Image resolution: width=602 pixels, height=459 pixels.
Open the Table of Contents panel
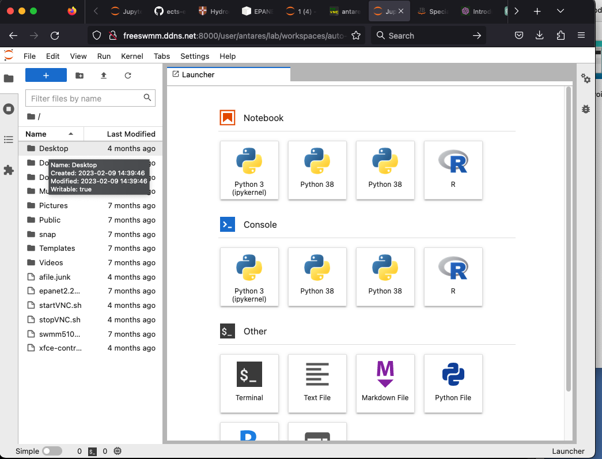click(9, 140)
